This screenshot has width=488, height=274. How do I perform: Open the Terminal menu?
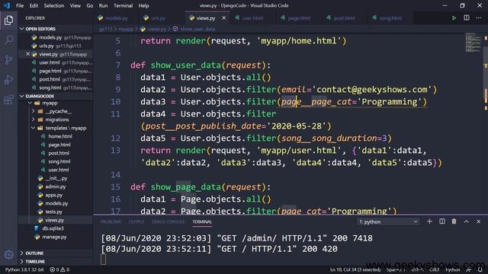point(123,5)
